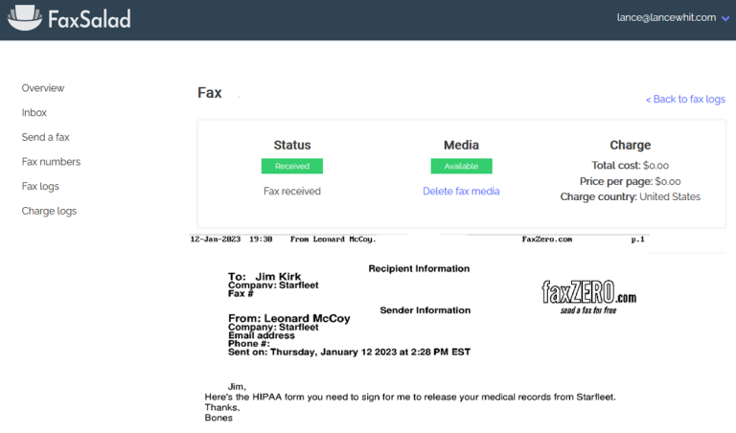Viewport: 736px width, 433px height.
Task: Click the Price per page: $0.00 line
Action: coord(630,181)
